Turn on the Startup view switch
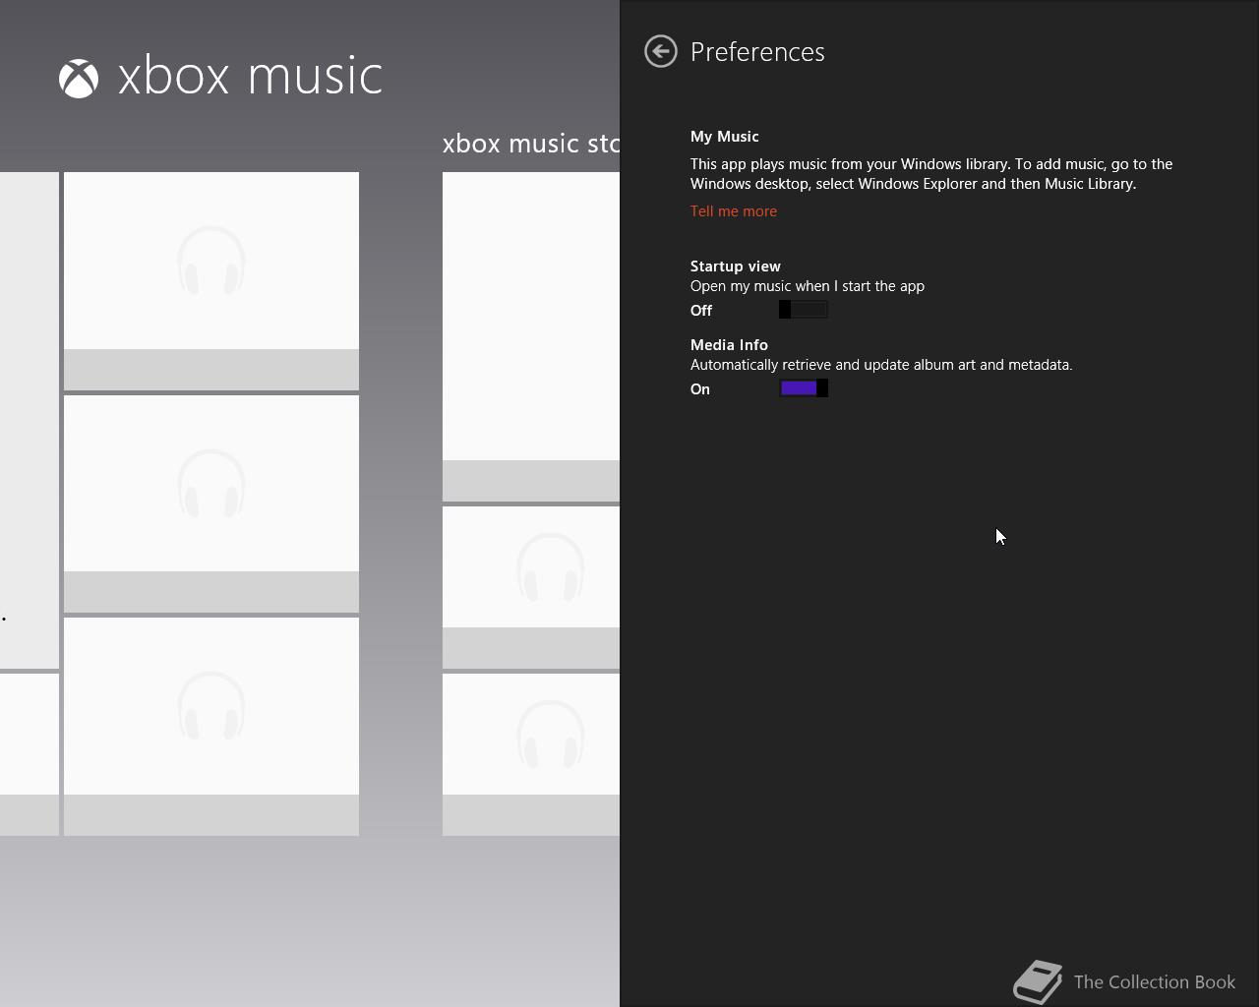 [804, 310]
